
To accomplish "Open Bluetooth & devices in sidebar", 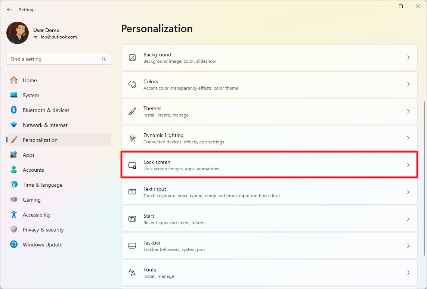I will tap(46, 110).
